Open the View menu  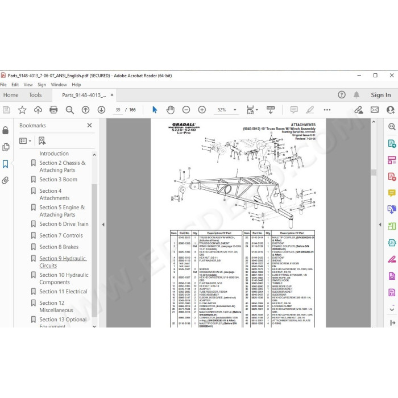[x=28, y=85]
